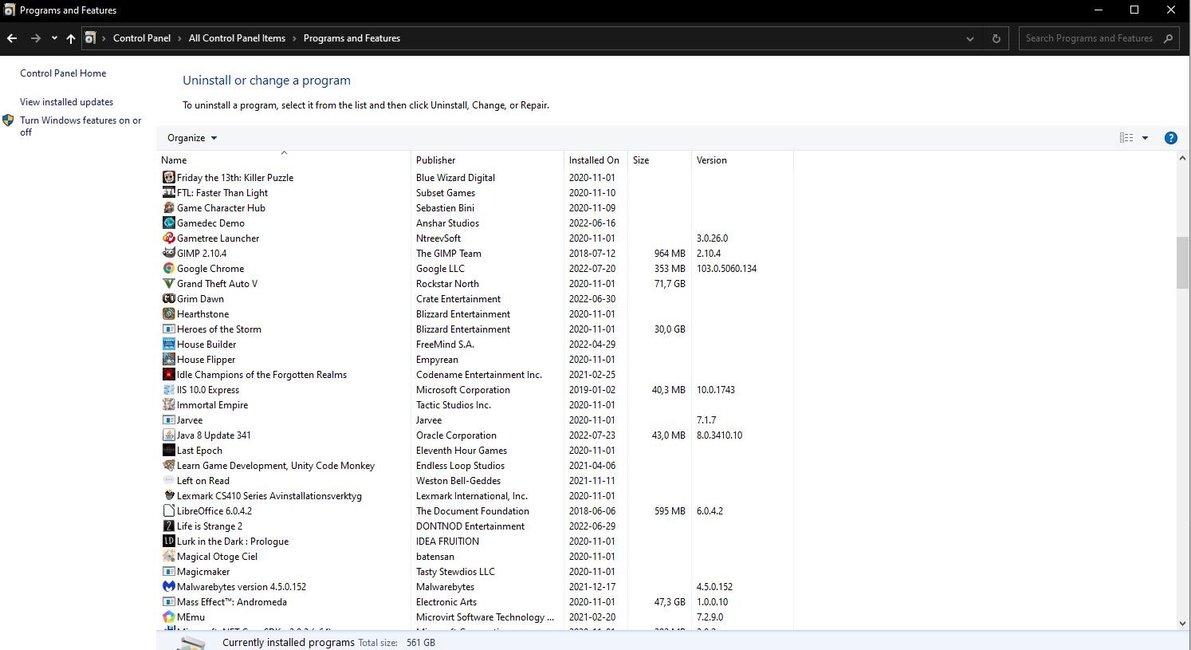Click the Programs and Features breadcrumb
Screen dimensions: 1191x650
click(352, 38)
